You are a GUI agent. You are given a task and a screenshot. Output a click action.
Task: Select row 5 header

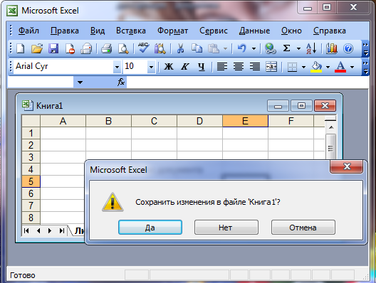(x=31, y=181)
